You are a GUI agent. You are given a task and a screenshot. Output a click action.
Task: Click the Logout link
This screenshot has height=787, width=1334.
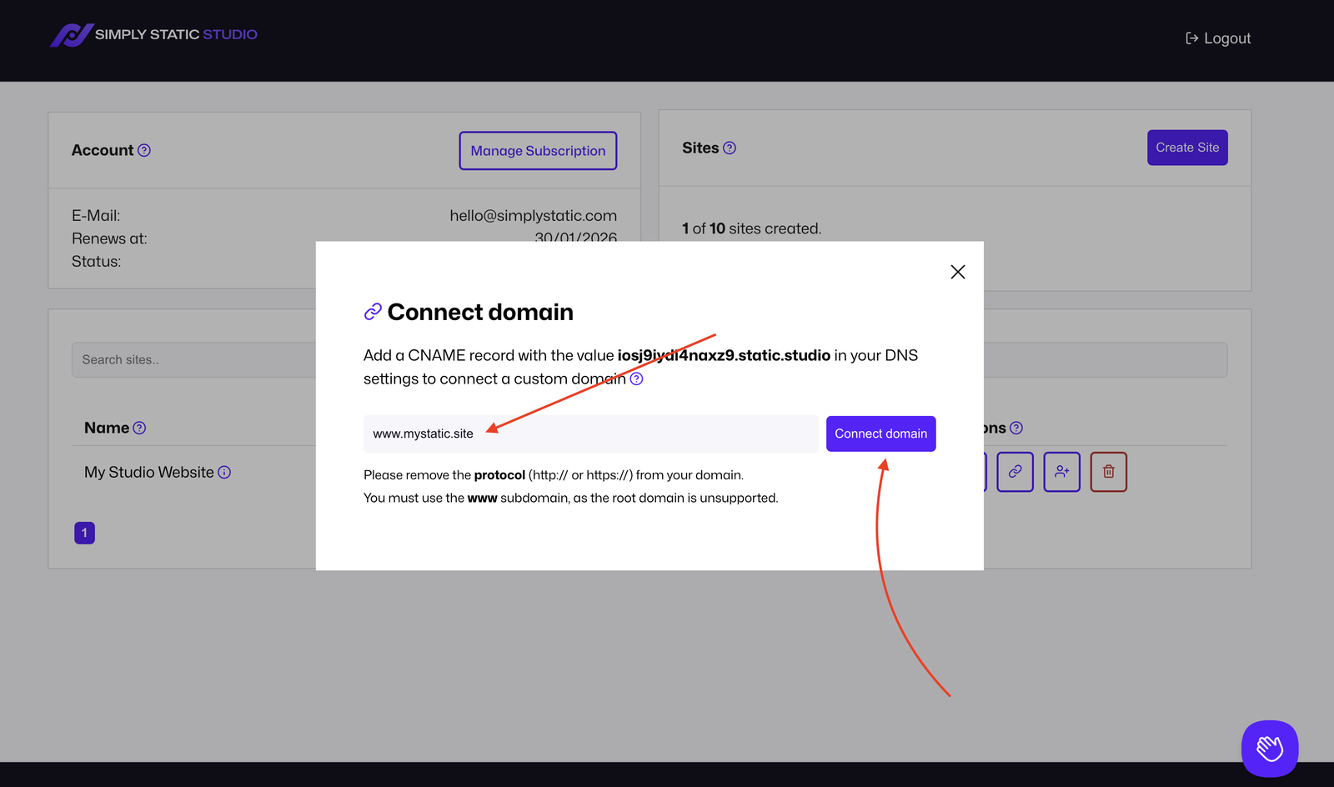pyautogui.click(x=1218, y=38)
